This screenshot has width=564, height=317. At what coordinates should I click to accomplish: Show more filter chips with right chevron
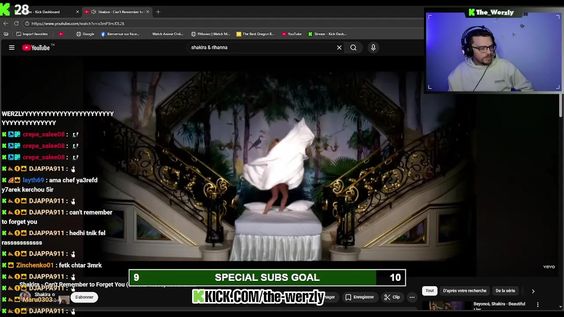[x=533, y=291]
